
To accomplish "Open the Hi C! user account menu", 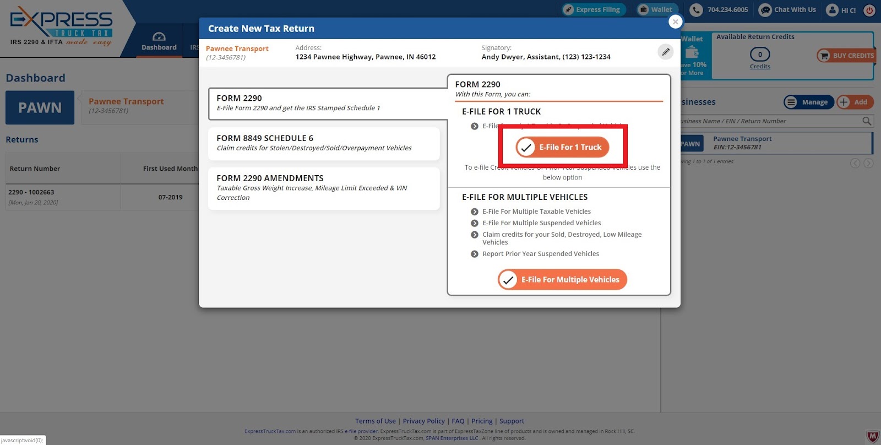I will (841, 10).
